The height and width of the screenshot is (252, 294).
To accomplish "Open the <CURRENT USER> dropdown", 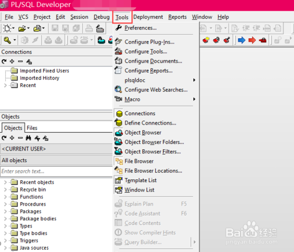I will 56,149.
